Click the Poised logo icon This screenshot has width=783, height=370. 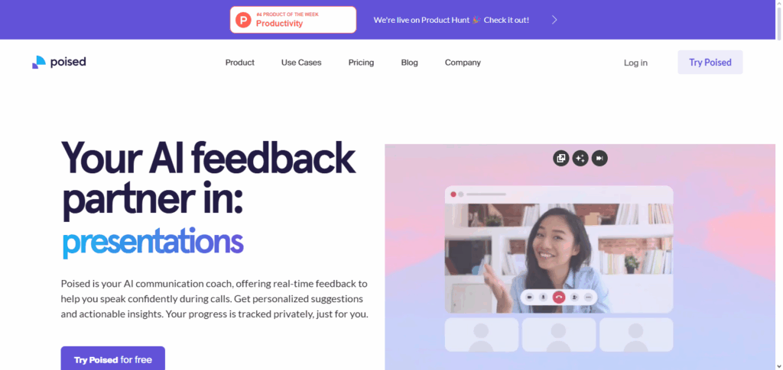[39, 63]
